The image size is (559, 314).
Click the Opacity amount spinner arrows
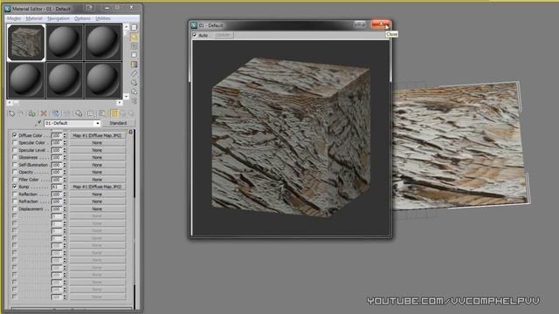tap(65, 172)
